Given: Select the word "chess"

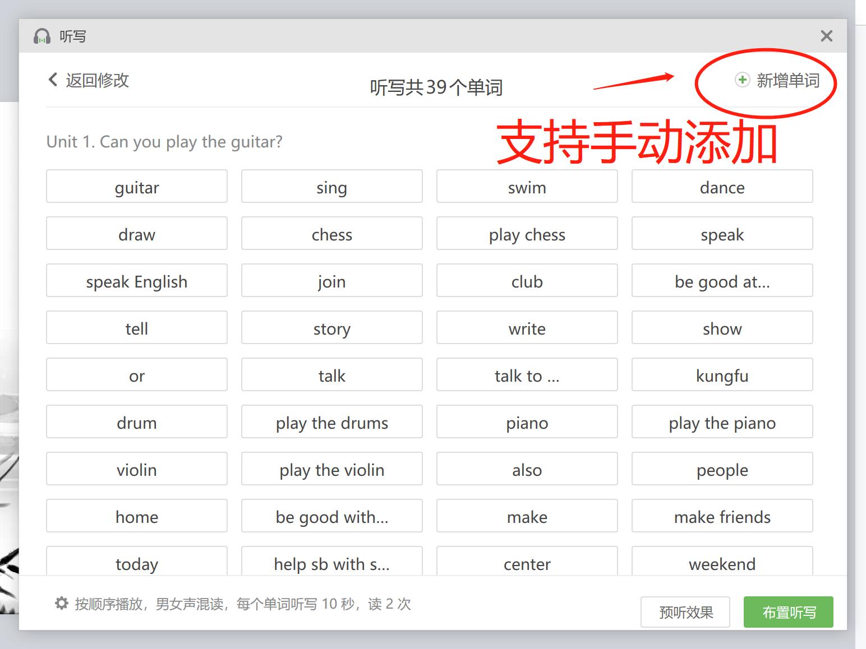Looking at the screenshot, I should tap(332, 233).
